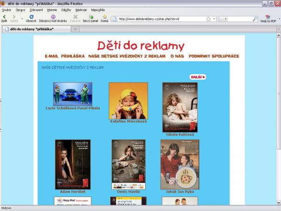Image resolution: width=281 pixels, height=211 pixels.
Task: Open Nikola Kuličová poster thumbnail
Action: click(x=180, y=107)
